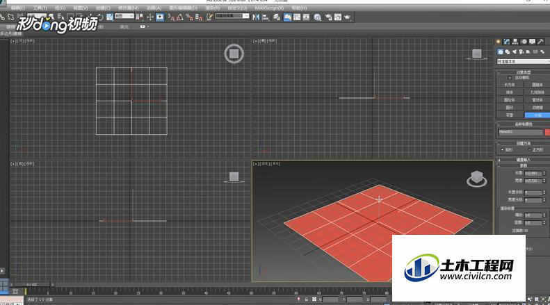The image size is (550, 305).
Task: Select the Link tool in main toolbar
Action: (3, 17)
